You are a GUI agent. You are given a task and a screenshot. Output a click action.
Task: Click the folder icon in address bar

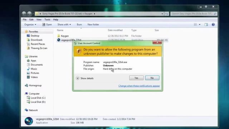37,14
